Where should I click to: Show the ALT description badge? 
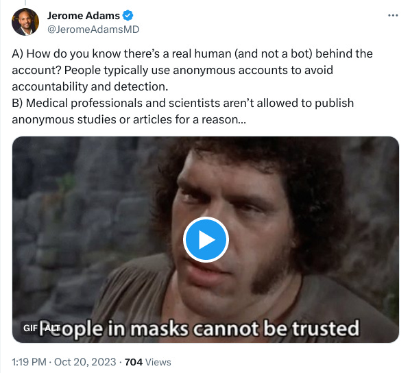pyautogui.click(x=52, y=328)
